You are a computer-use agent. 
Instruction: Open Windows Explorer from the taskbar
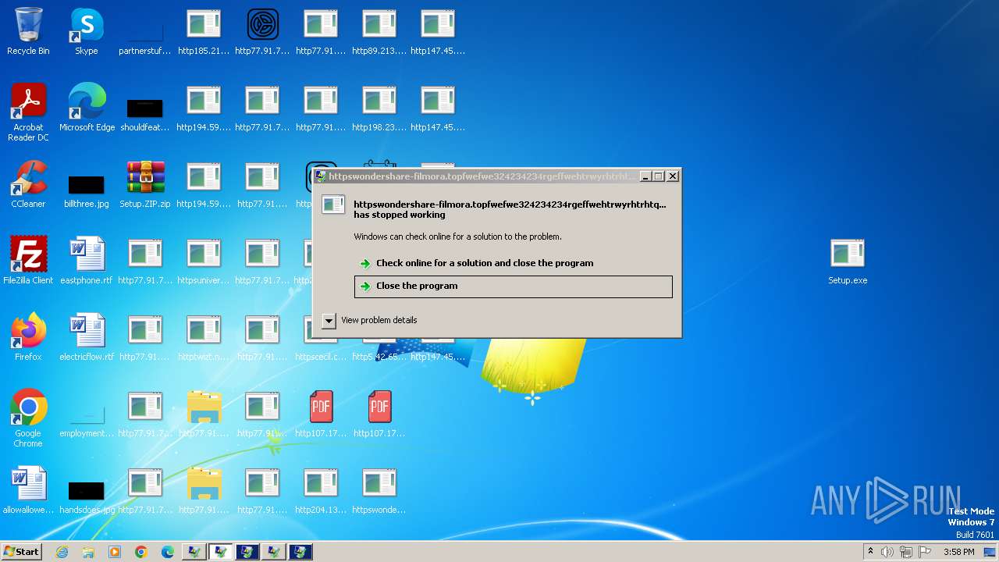pos(88,552)
